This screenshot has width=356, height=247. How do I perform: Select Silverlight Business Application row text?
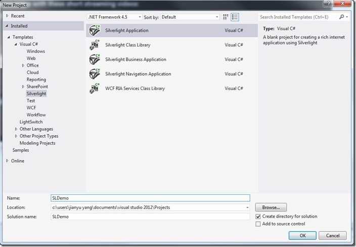pyautogui.click(x=136, y=60)
